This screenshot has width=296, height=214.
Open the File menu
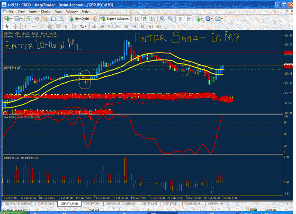click(x=11, y=11)
